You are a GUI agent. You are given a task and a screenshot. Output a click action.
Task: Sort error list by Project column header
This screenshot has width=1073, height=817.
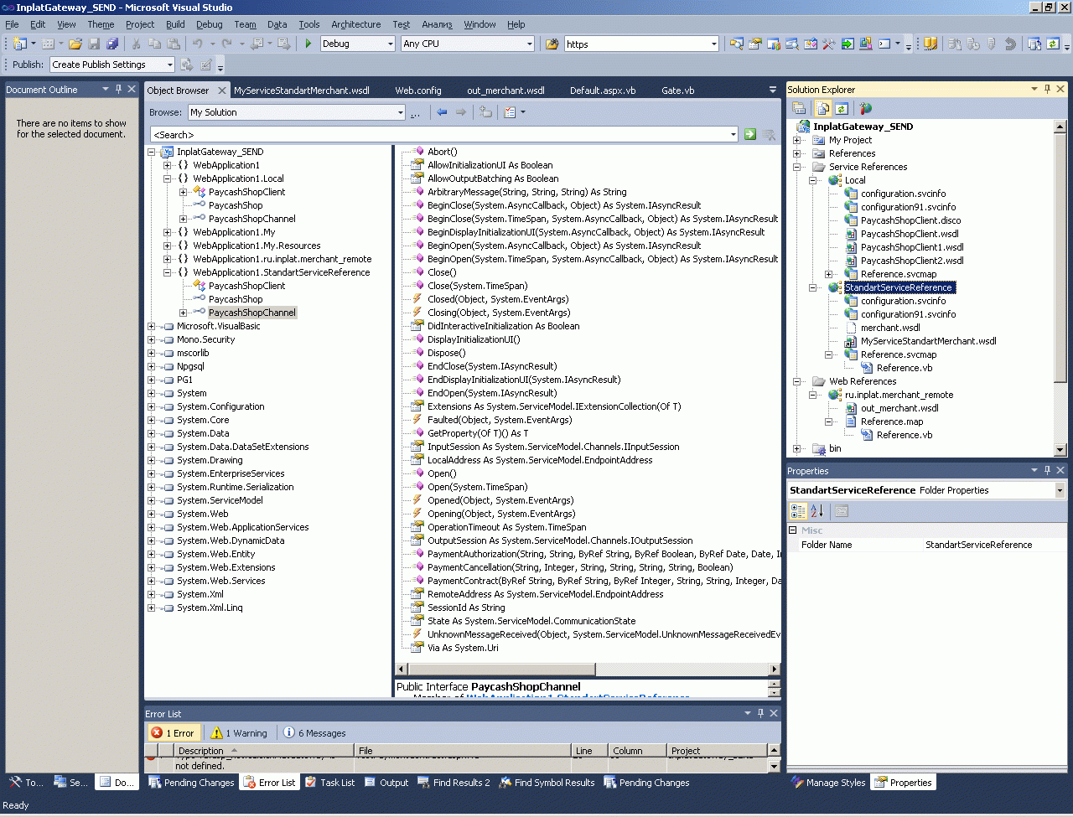718,751
